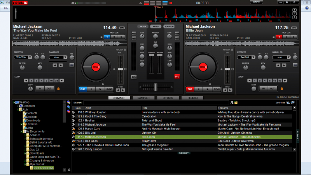311x175 pixels.
Task: Toggle right deck keylock padlock
Action: pyautogui.click(x=232, y=50)
